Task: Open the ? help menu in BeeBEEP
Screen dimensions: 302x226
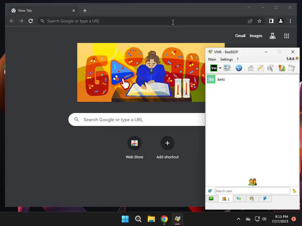Action: 237,59
